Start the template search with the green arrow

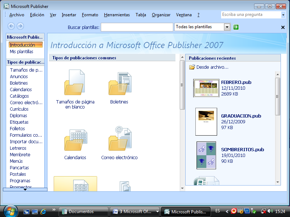[x=236, y=27]
